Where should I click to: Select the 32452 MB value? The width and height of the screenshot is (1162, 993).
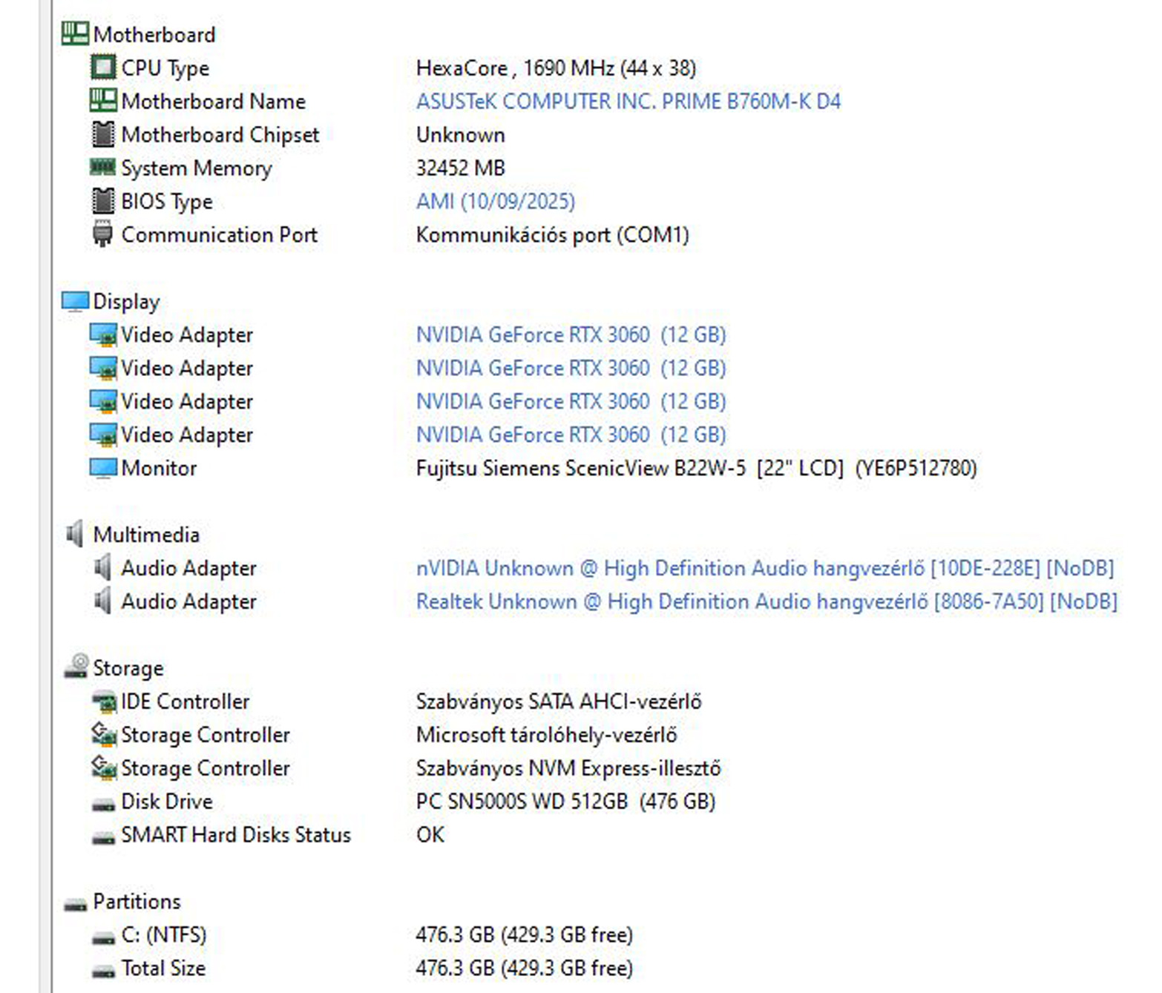[x=461, y=168]
